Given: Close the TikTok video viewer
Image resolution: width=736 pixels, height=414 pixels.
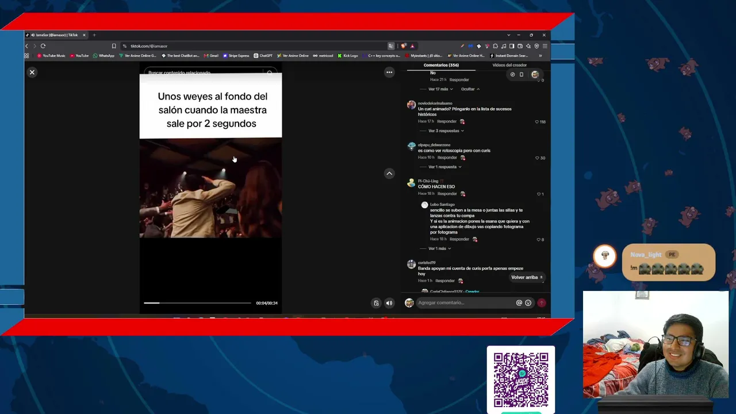Looking at the screenshot, I should pyautogui.click(x=32, y=72).
